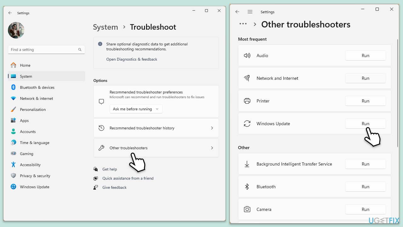Viewport: 403px width, 227px height.
Task: Open the hamburger navigation menu icon
Action: coord(250,12)
